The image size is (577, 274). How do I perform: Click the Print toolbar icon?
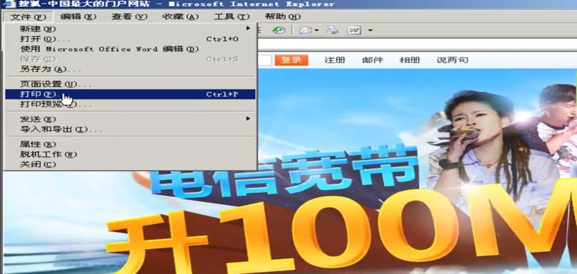[x=332, y=30]
